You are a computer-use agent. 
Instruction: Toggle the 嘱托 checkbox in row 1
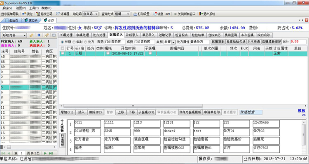click(x=108, y=53)
